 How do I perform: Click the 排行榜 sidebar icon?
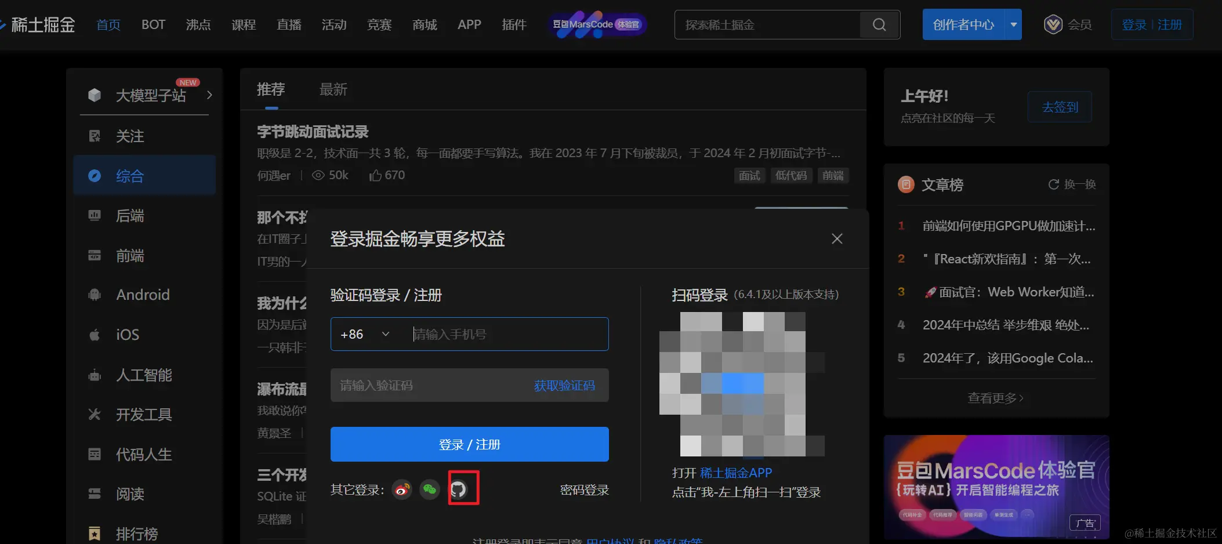click(x=95, y=534)
